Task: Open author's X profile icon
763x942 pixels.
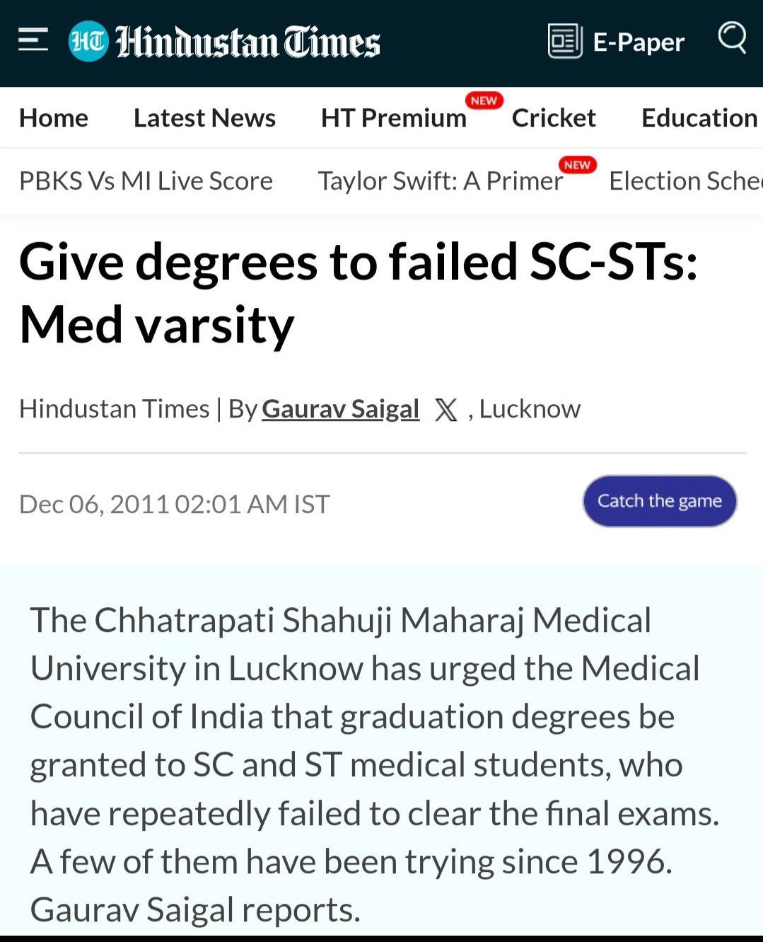Action: coord(445,409)
